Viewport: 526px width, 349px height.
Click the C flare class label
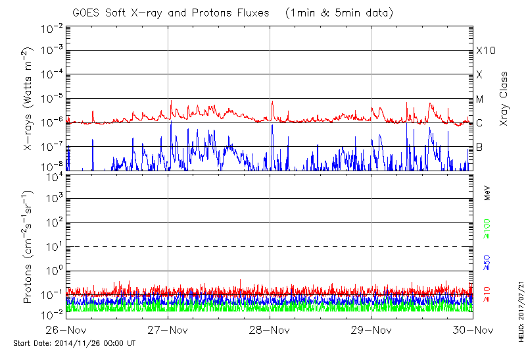pyautogui.click(x=479, y=123)
